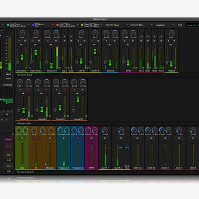Click the fader handle of Mic/Line/Inst 2 channel
Screen dimensions: 199x199
tap(36, 52)
